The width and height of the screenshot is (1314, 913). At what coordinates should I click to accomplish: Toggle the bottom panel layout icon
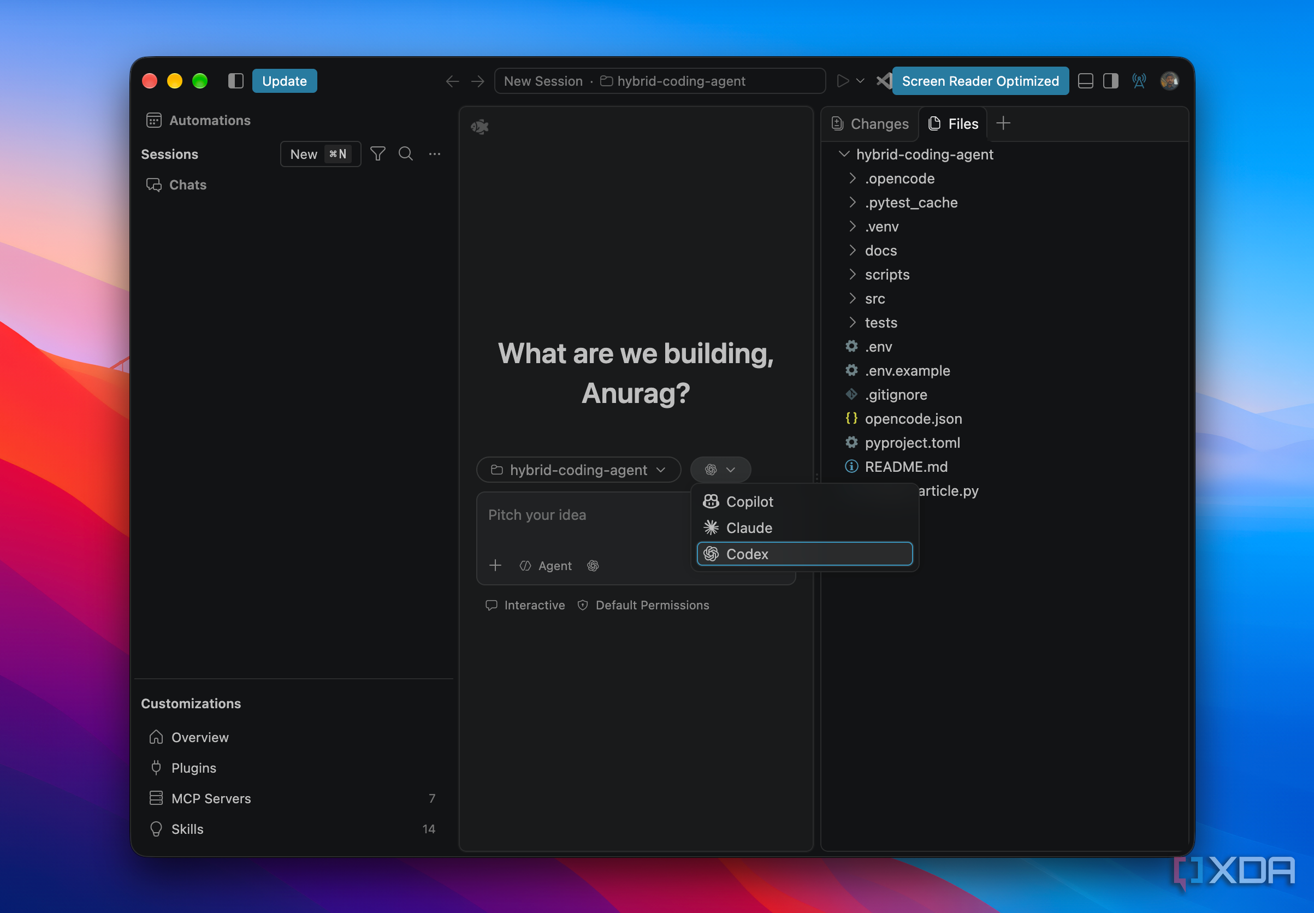(1085, 81)
